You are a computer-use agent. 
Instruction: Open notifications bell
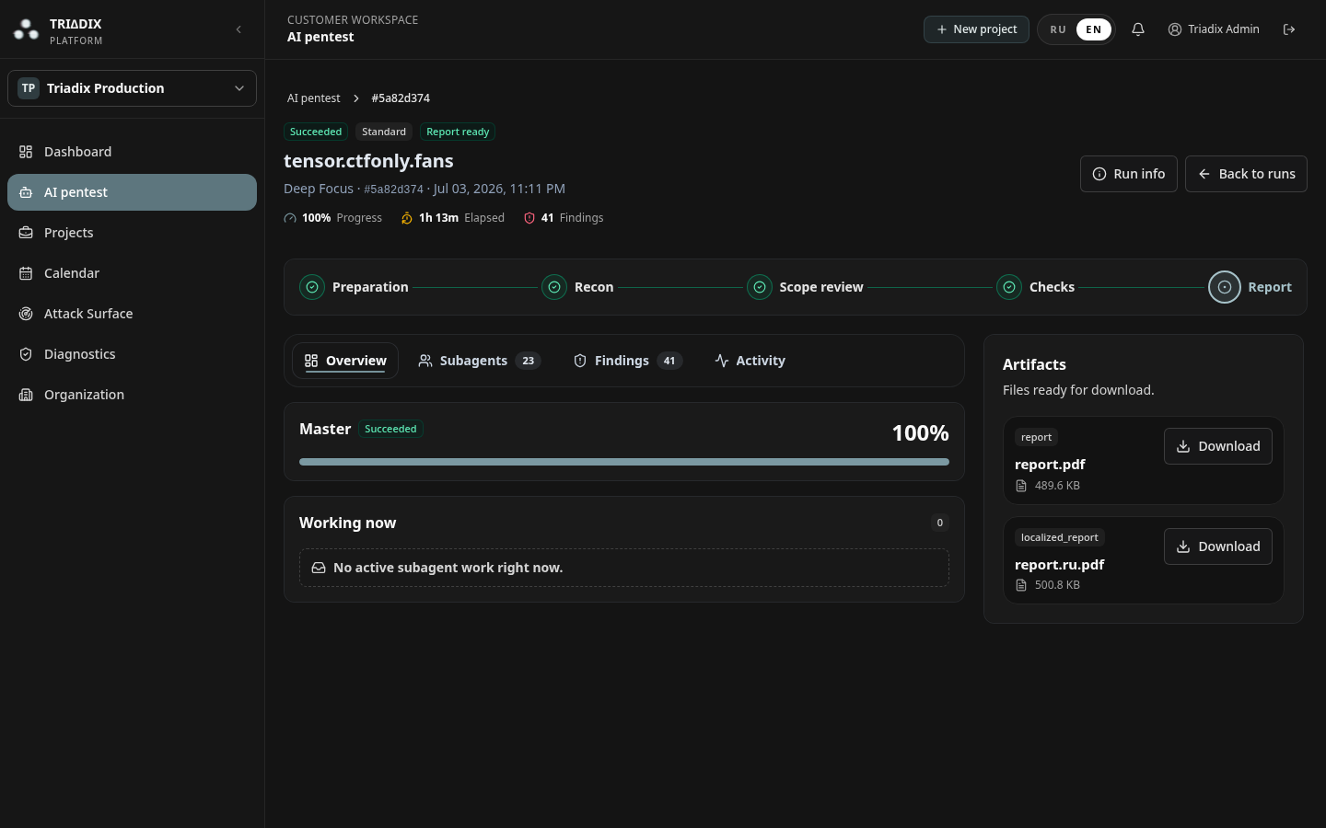pos(1138,29)
